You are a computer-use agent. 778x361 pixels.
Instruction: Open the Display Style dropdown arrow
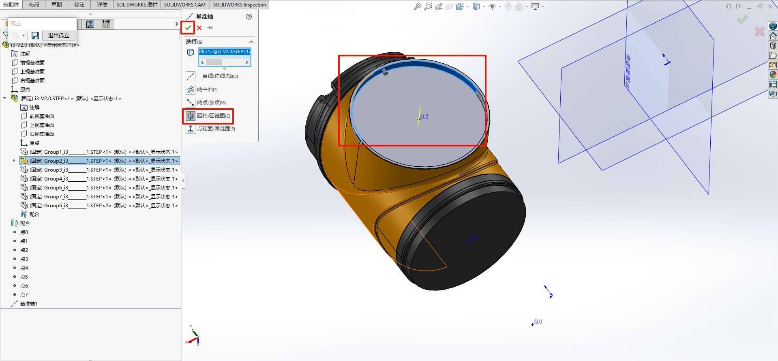pyautogui.click(x=484, y=6)
